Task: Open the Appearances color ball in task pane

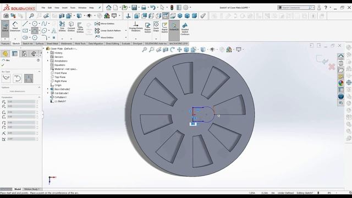Action: pos(341,83)
